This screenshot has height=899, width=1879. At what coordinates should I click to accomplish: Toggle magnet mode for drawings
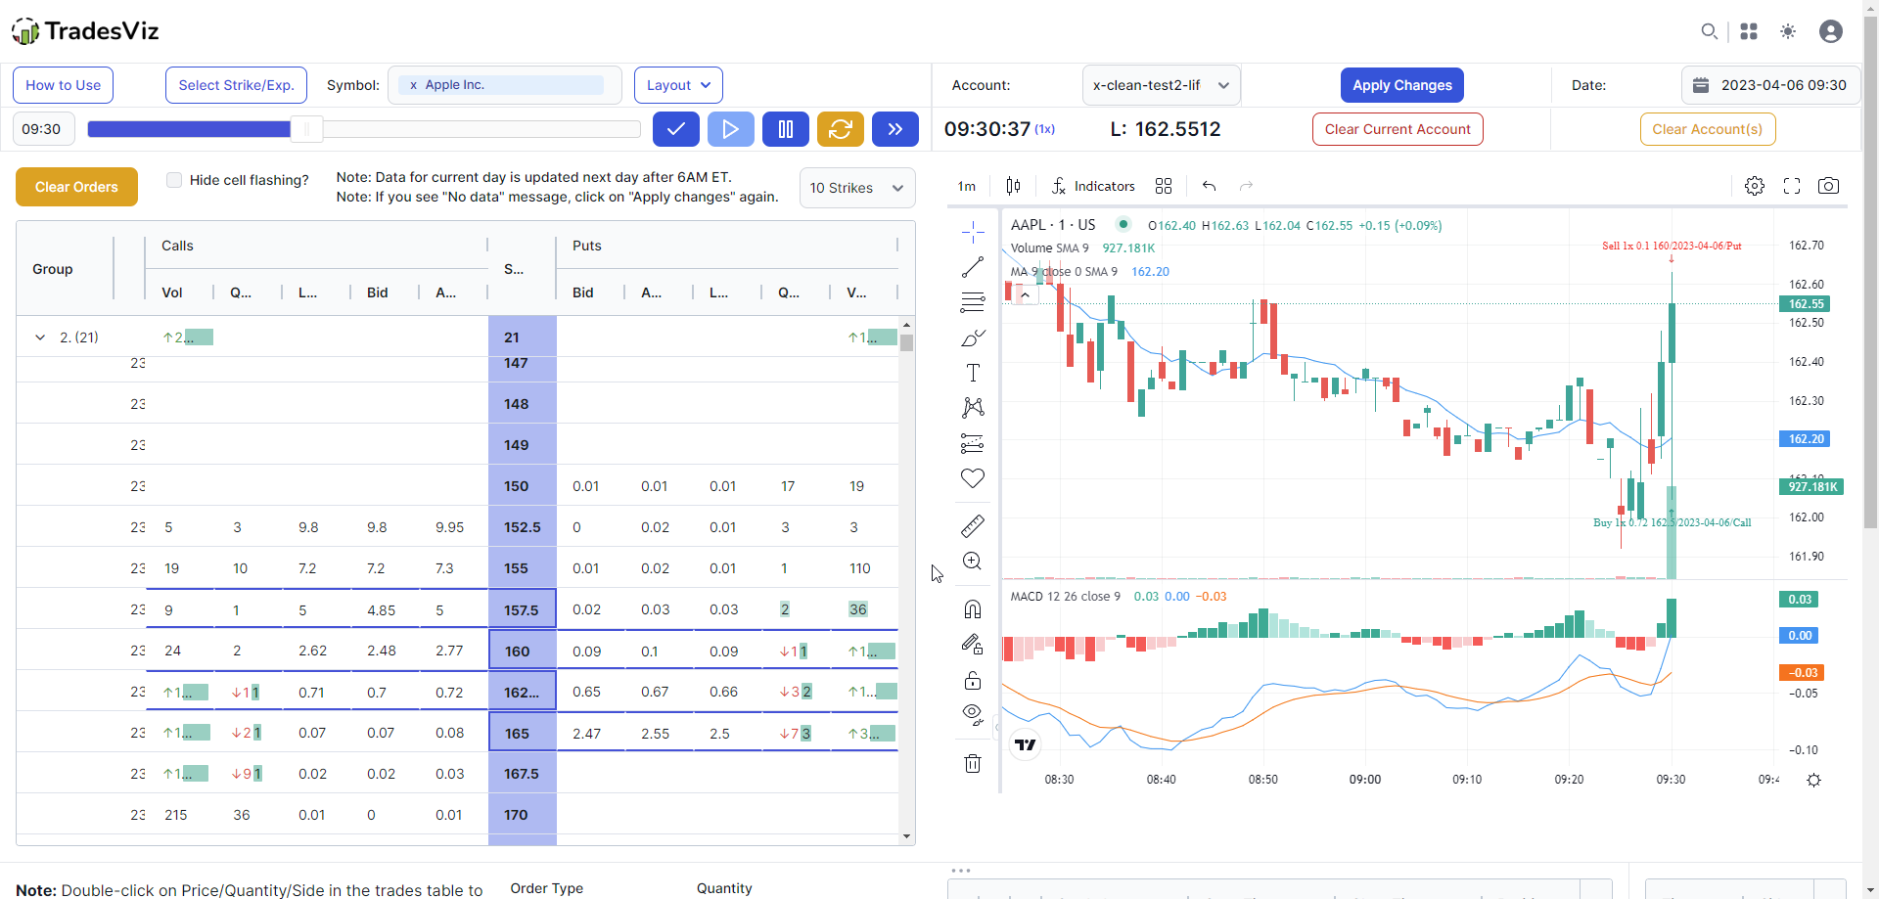[x=972, y=609]
